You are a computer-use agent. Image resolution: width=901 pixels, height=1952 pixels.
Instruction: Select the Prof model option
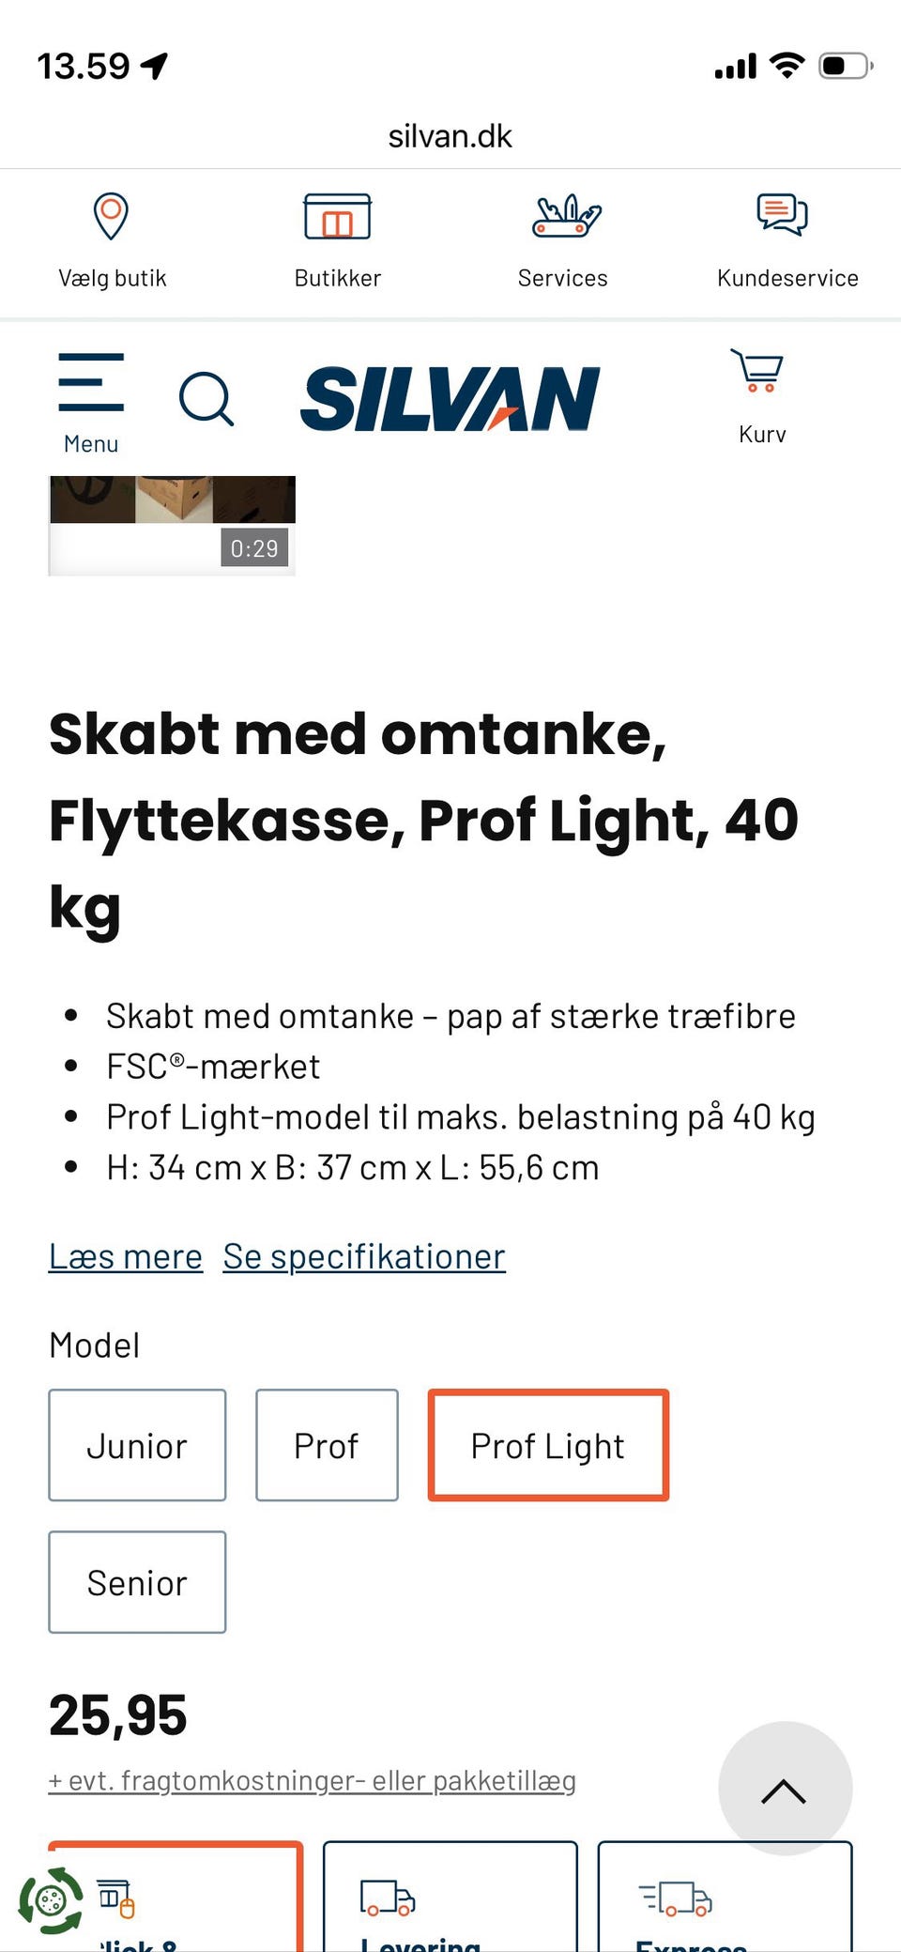[327, 1446]
